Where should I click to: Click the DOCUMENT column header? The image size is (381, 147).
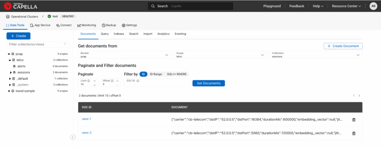pos(179,107)
